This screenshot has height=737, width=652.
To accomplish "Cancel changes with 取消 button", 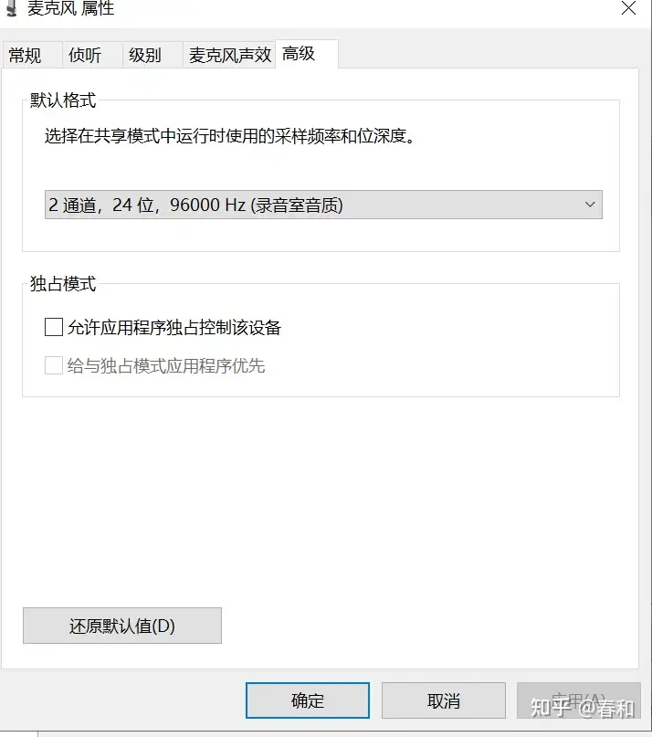I will coord(443,700).
